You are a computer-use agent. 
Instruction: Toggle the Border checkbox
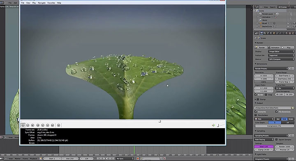point(256,94)
